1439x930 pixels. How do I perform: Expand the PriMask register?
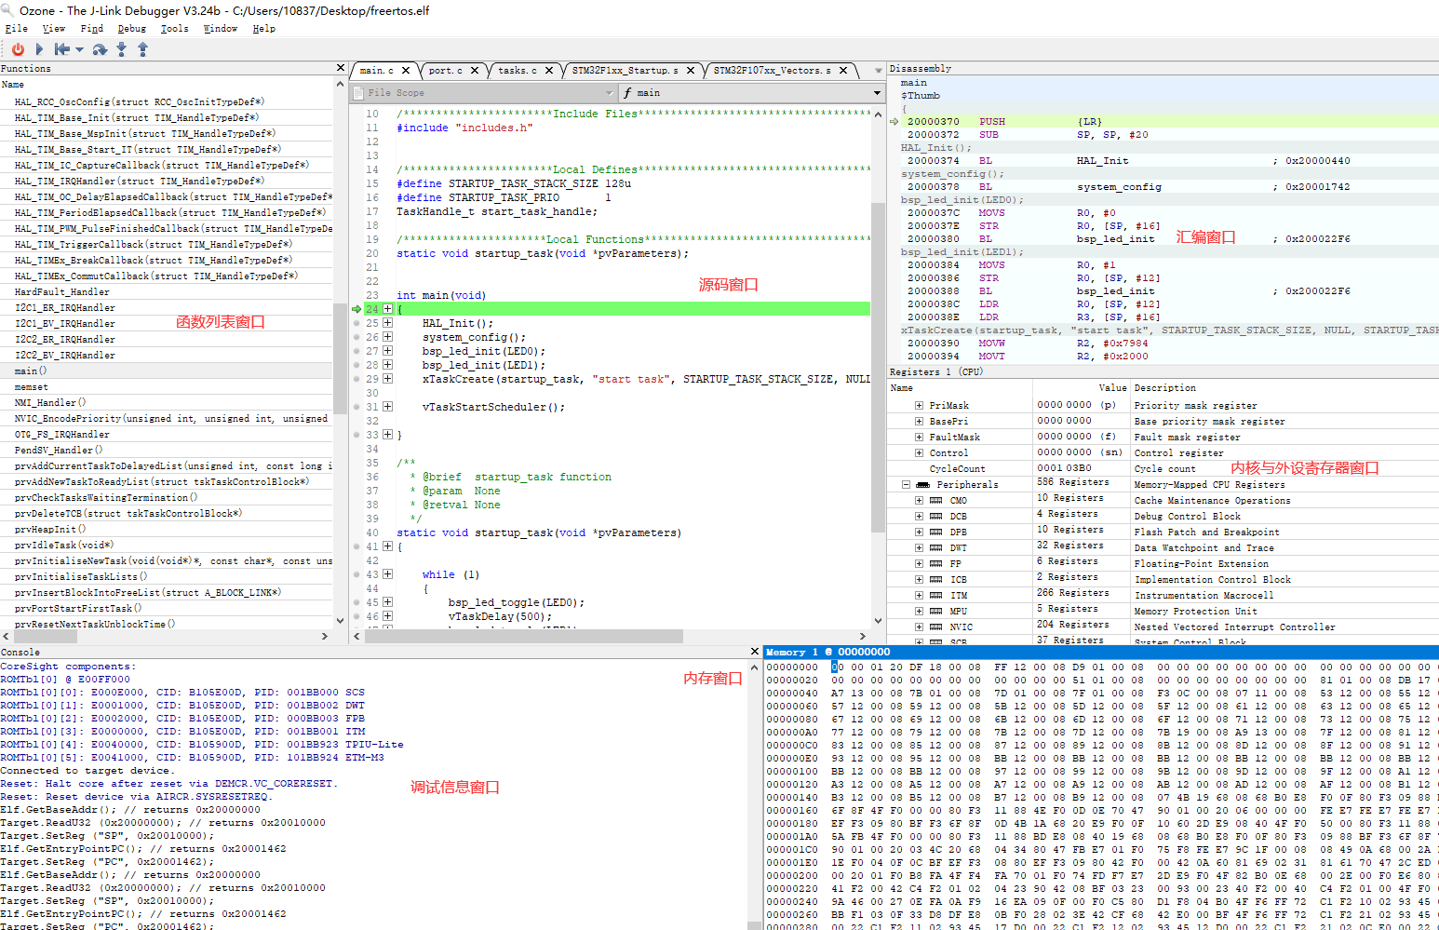[920, 406]
